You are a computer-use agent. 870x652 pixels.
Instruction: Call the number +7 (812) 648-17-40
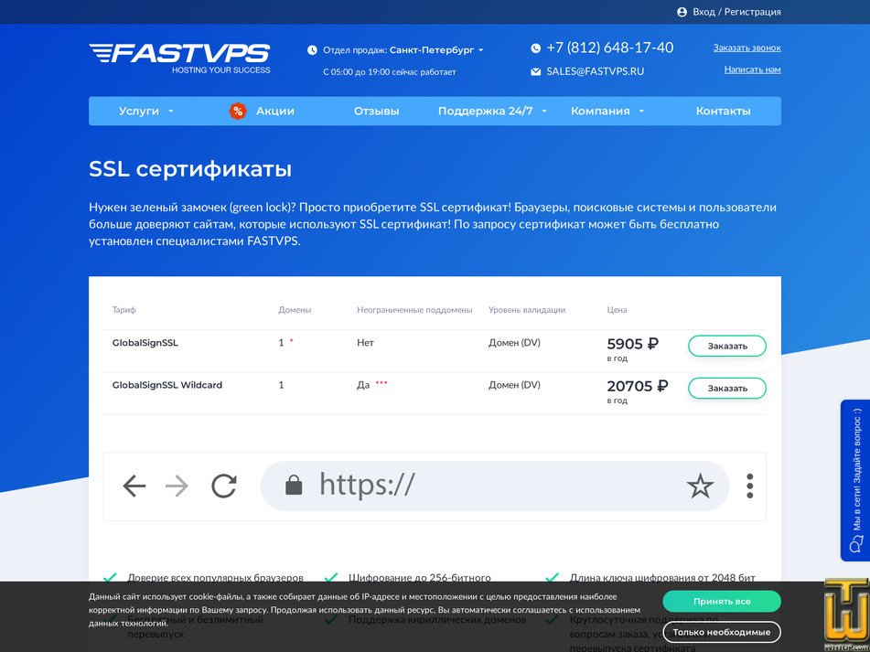(x=610, y=48)
